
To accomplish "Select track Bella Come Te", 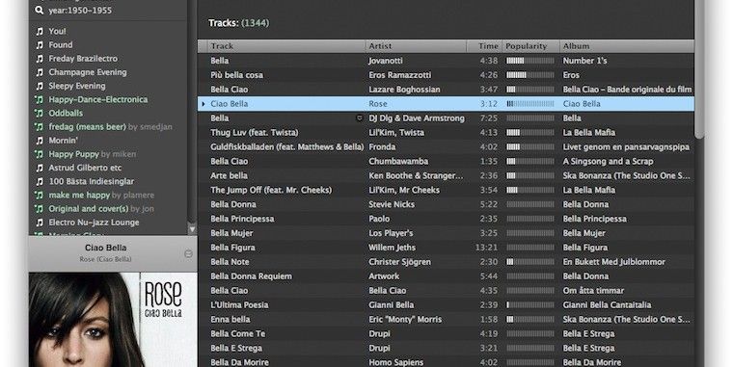I will (238, 334).
